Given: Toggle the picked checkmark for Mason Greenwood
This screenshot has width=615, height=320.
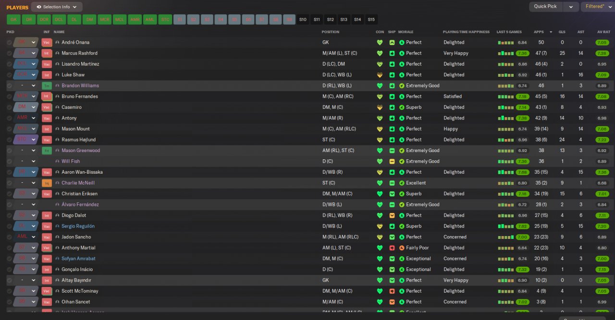Looking at the screenshot, I should (9, 151).
